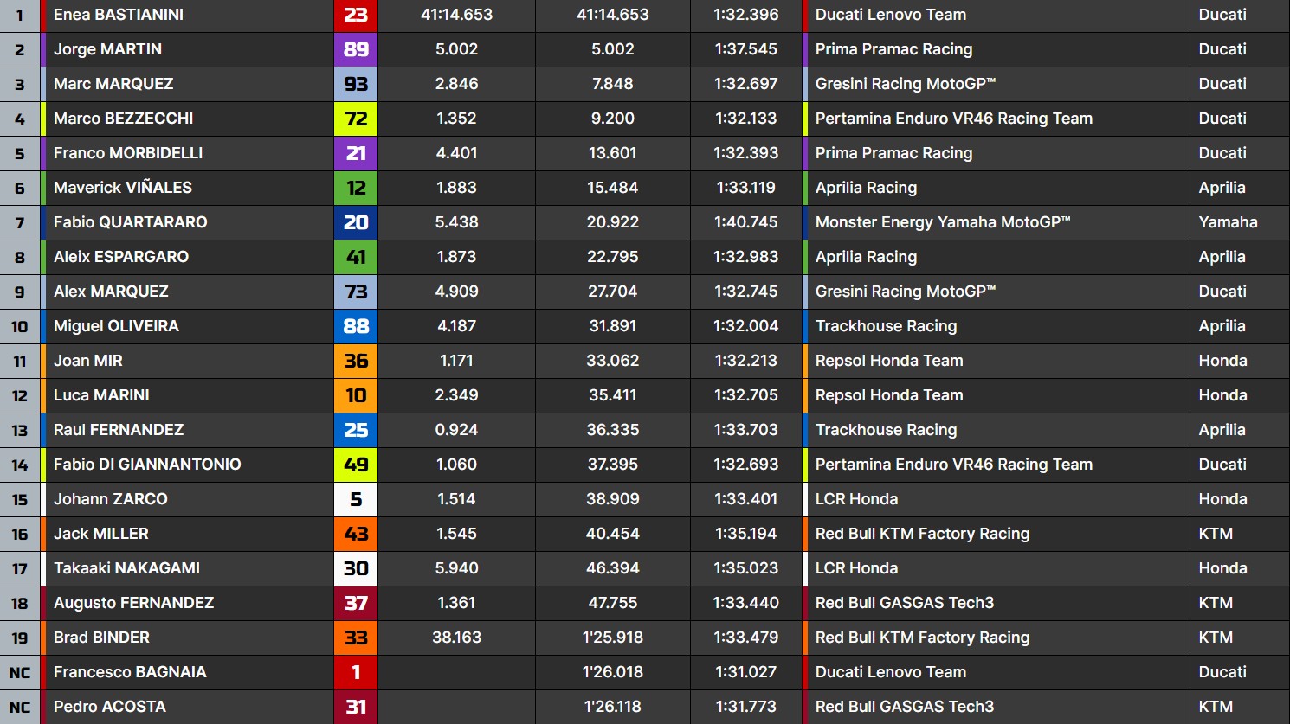The image size is (1290, 724).
Task: Select Fabio DI GIANNANTONIO name
Action: (147, 465)
